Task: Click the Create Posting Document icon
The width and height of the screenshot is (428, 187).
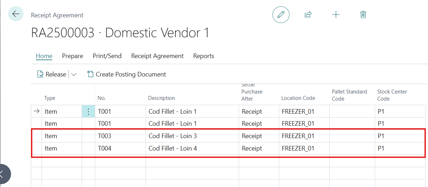Action: point(90,74)
